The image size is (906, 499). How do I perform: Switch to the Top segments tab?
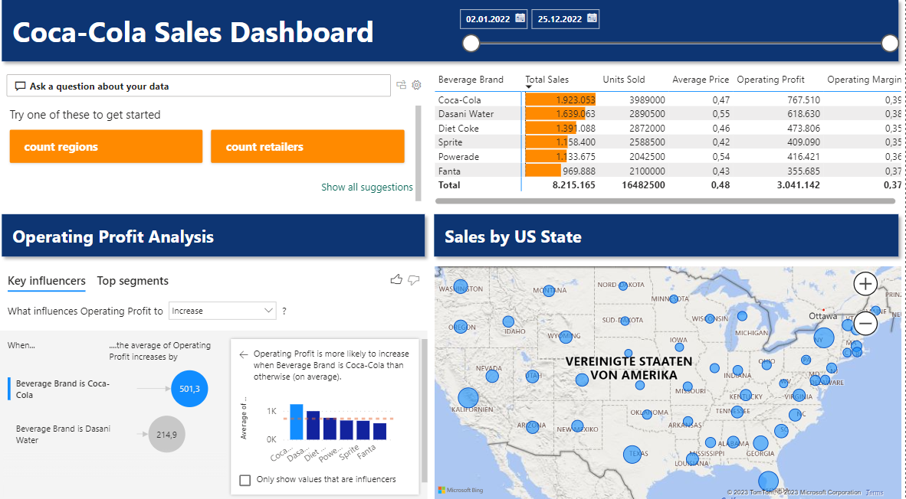[133, 281]
